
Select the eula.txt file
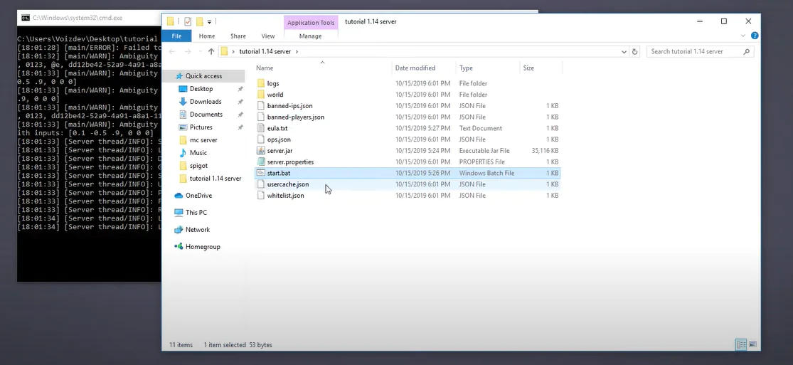tap(277, 128)
